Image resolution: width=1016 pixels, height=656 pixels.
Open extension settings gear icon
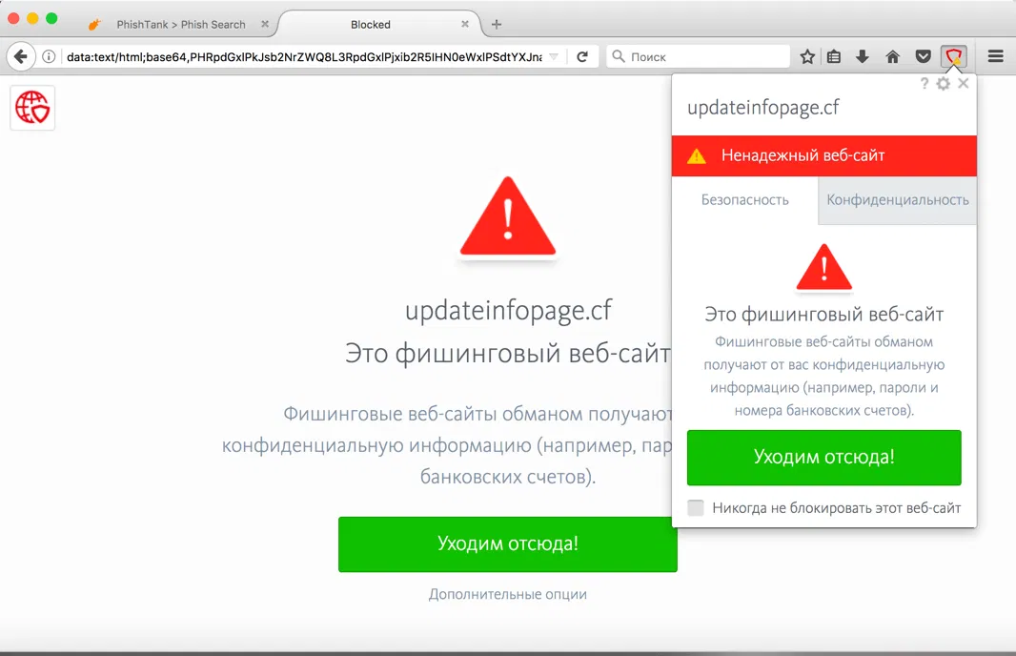pos(944,83)
